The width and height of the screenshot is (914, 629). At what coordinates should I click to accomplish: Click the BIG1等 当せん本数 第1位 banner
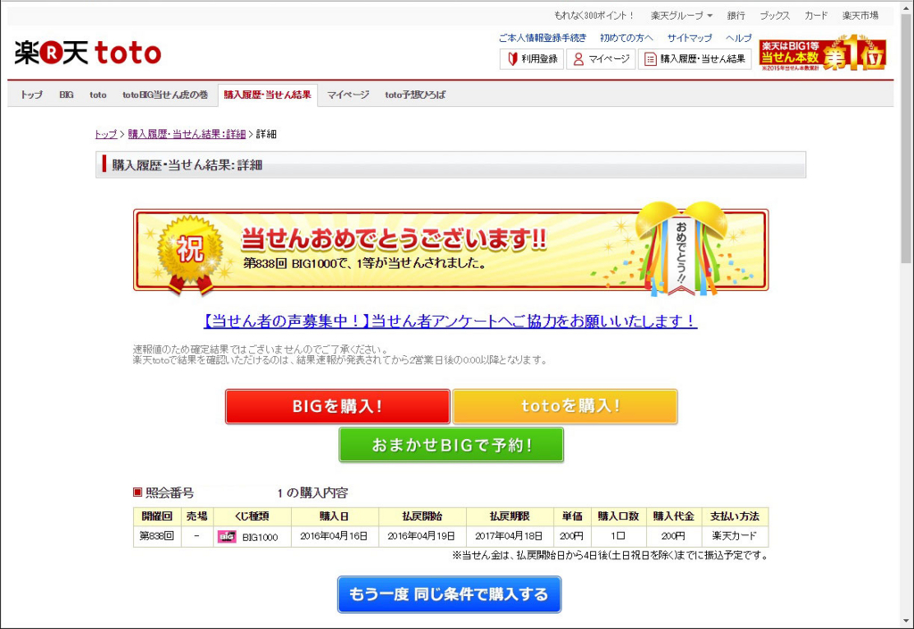822,53
